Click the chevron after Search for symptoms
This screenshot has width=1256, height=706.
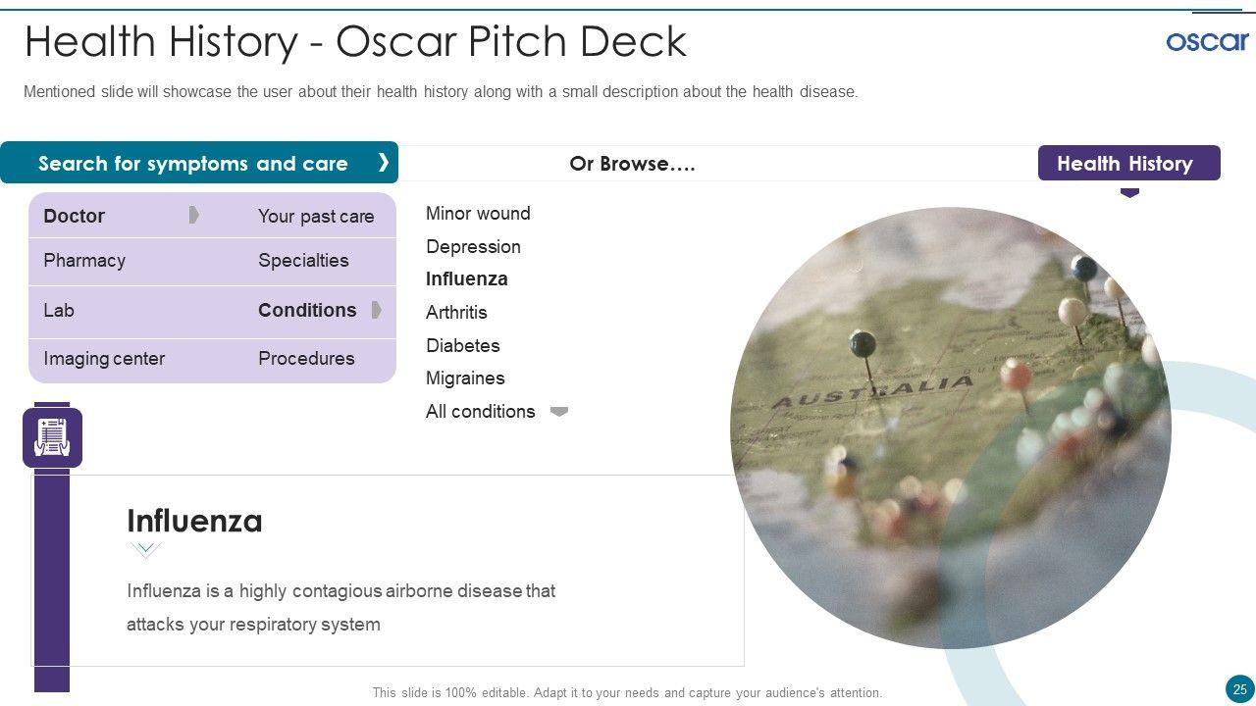point(384,163)
